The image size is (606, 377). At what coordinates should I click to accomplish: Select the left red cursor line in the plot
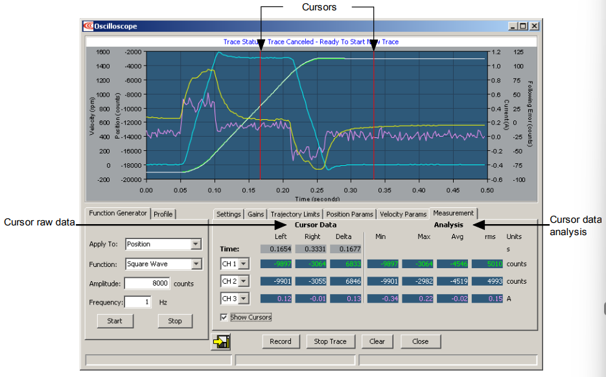pyautogui.click(x=260, y=115)
